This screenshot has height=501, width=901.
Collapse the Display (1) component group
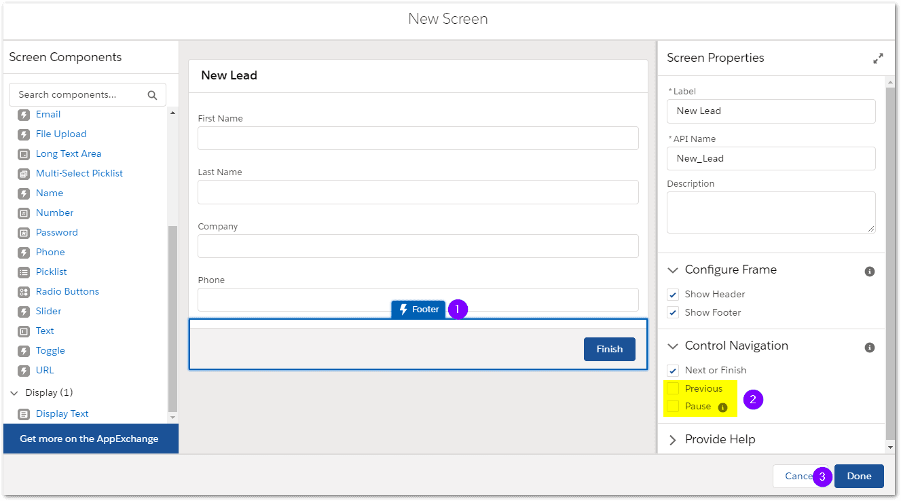pyautogui.click(x=14, y=393)
